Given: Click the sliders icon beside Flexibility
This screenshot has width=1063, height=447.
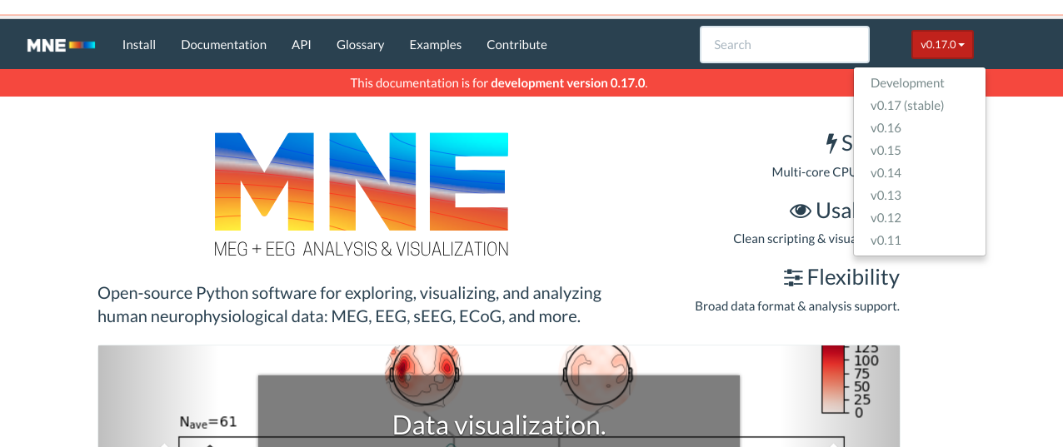Looking at the screenshot, I should (793, 277).
